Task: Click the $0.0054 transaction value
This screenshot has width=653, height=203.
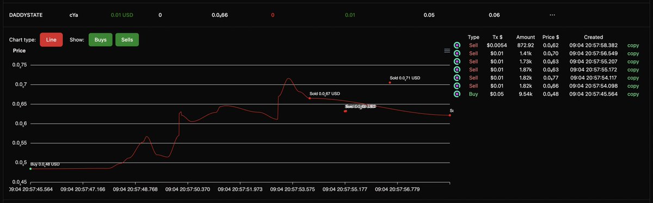Action: (x=497, y=46)
